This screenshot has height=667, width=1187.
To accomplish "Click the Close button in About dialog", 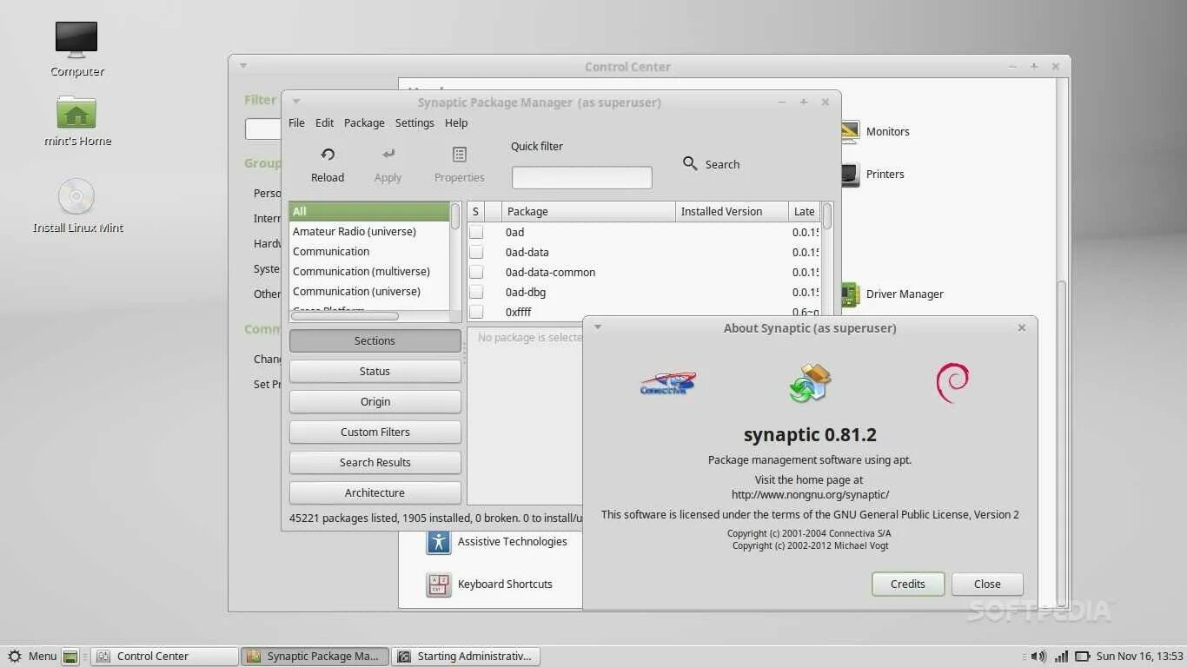I will [987, 584].
